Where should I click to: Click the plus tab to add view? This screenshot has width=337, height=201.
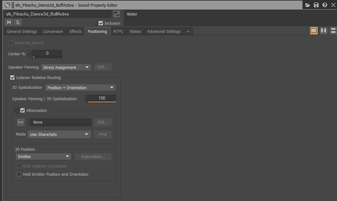188,32
